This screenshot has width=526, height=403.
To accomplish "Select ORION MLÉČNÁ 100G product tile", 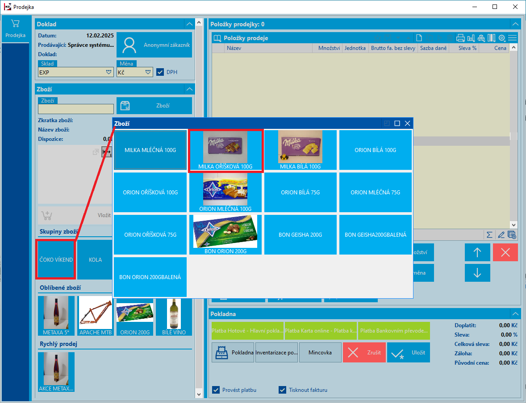I will tap(225, 192).
